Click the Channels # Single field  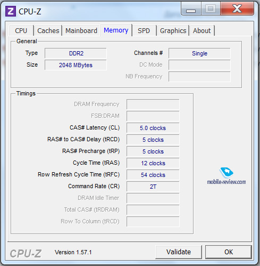199,53
